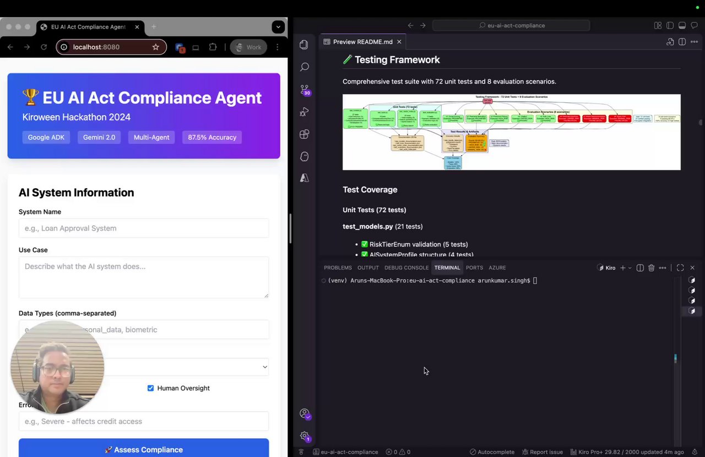This screenshot has height=457, width=705.
Task: Open the Run and Debug view
Action: [304, 112]
